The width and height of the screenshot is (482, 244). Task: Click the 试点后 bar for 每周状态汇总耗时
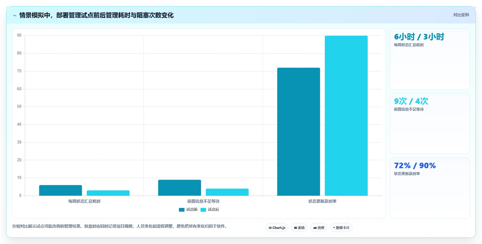click(x=108, y=193)
